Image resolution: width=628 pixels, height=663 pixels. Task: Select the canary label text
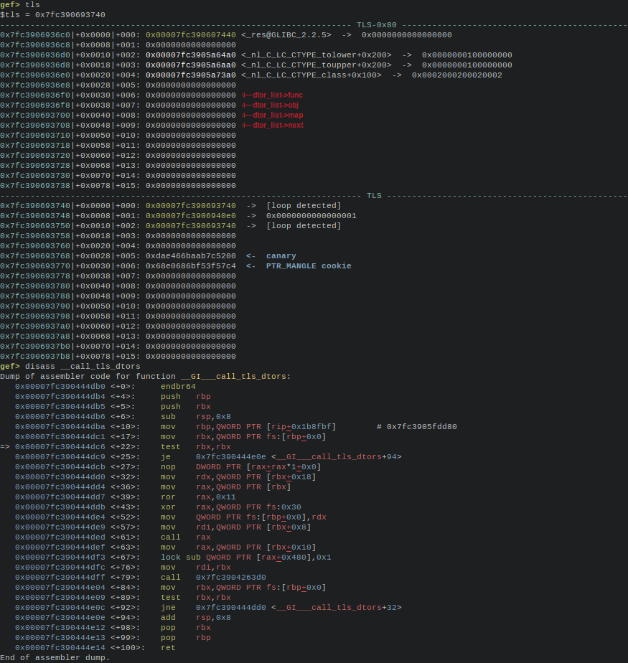pyautogui.click(x=281, y=255)
